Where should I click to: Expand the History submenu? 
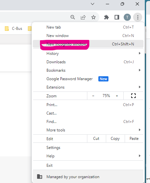tap(88, 54)
